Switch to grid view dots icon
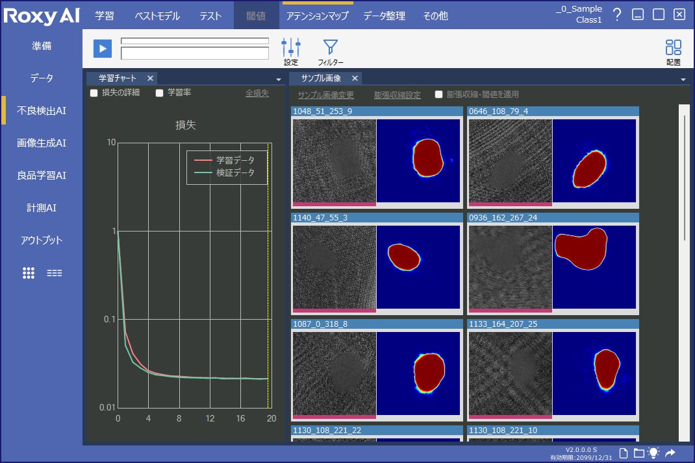The width and height of the screenshot is (695, 463). [29, 273]
